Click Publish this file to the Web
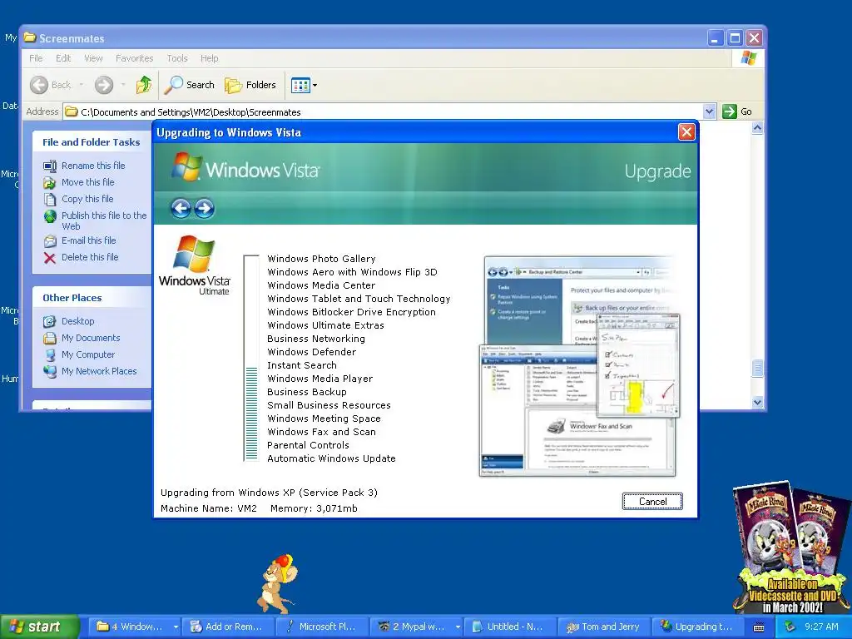 point(104,220)
